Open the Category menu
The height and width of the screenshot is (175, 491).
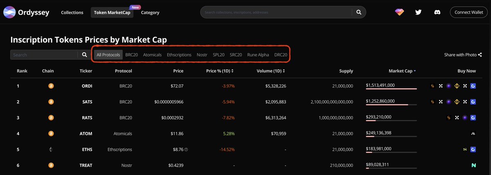(x=150, y=13)
